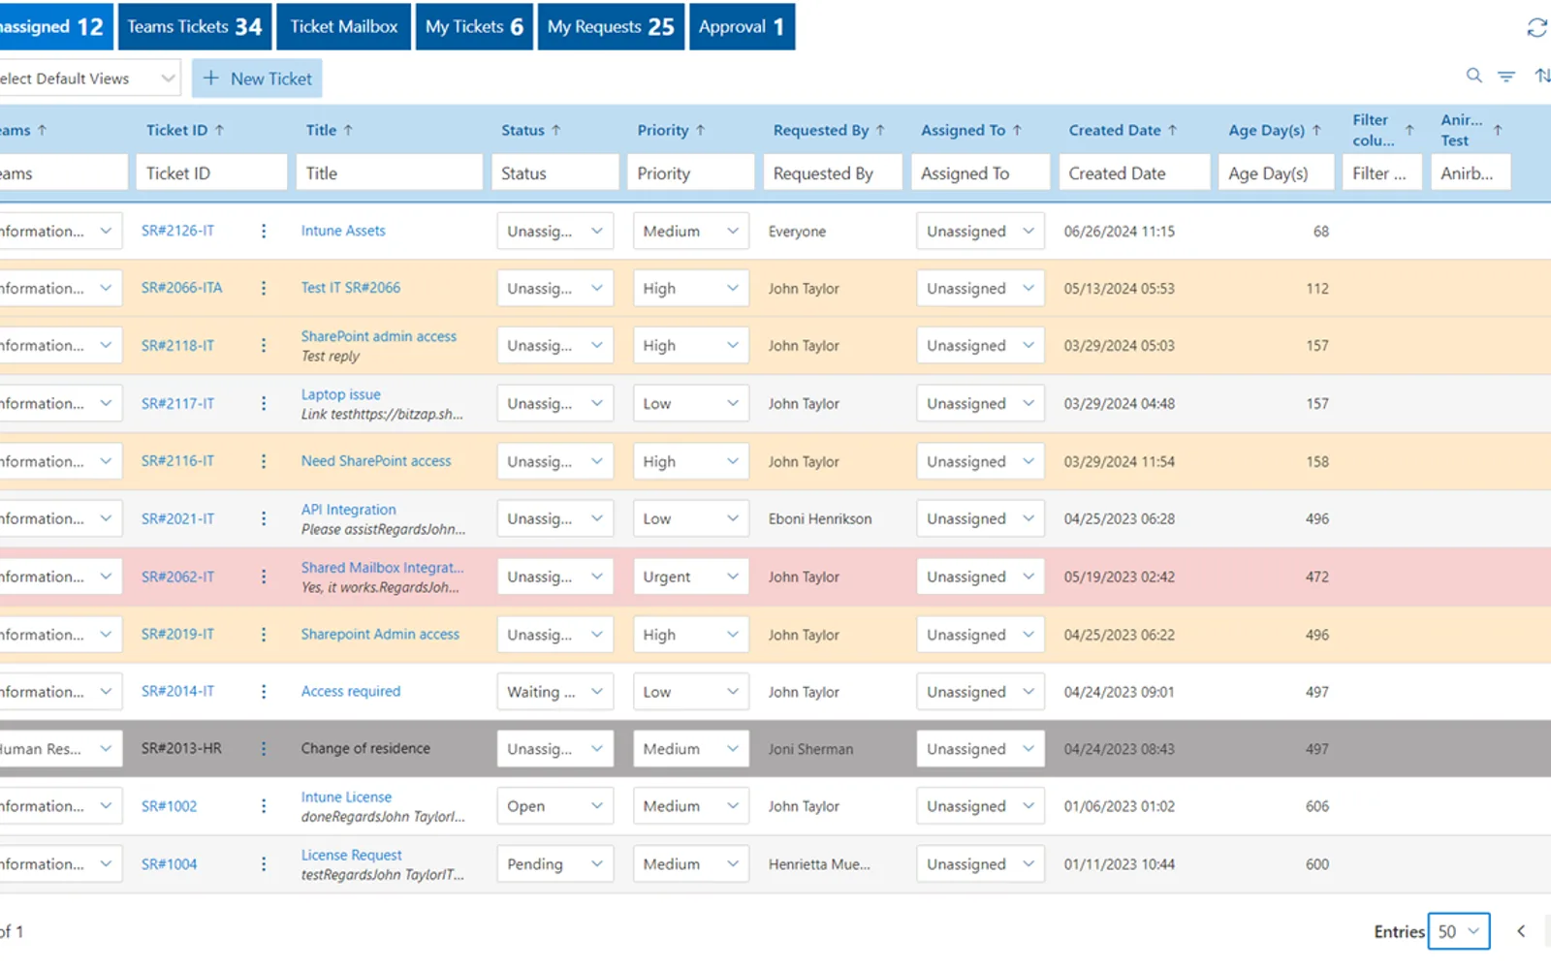Click requester Henrietta Mue...
The width and height of the screenshot is (1551, 969).
[x=819, y=864]
